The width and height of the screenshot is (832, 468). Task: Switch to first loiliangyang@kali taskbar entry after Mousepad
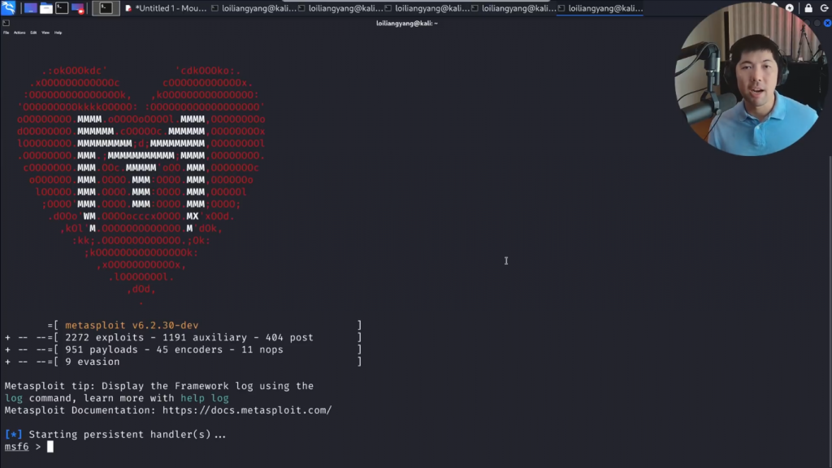pos(253,8)
